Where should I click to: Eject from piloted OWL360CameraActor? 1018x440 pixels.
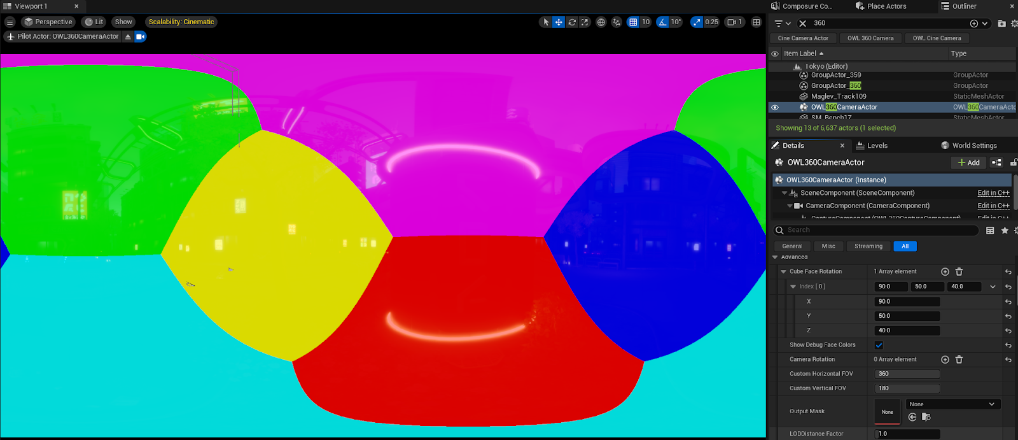pyautogui.click(x=128, y=36)
